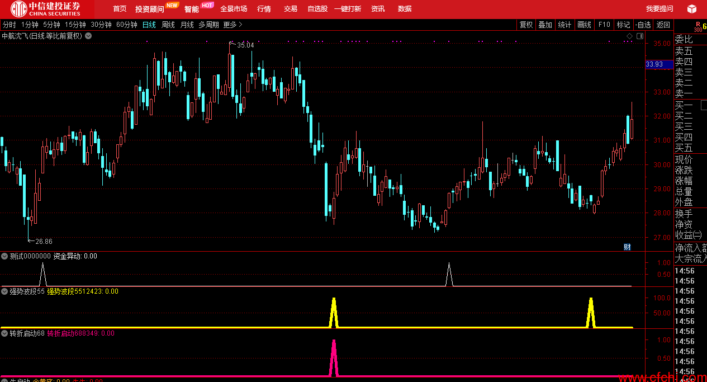Open the 资讯 menu
The height and width of the screenshot is (382, 707).
coord(378,9)
